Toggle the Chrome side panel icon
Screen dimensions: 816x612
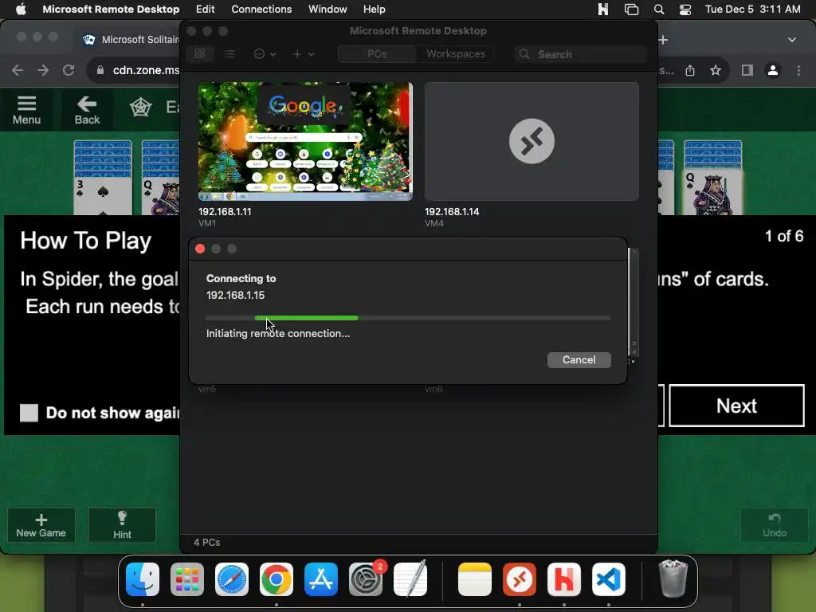pyautogui.click(x=747, y=70)
